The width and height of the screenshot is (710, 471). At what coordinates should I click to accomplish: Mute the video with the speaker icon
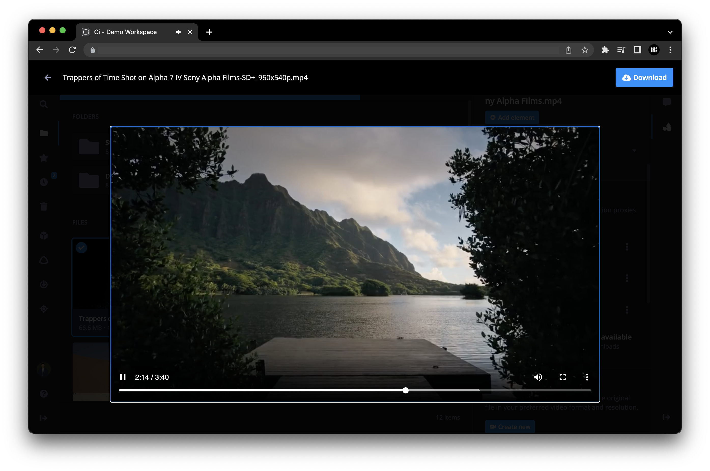click(x=538, y=377)
